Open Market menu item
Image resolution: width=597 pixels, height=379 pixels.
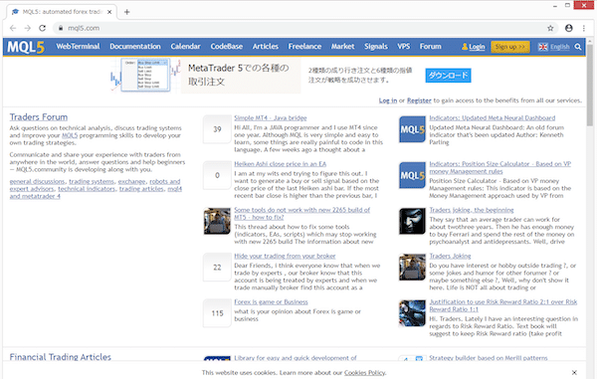(342, 47)
